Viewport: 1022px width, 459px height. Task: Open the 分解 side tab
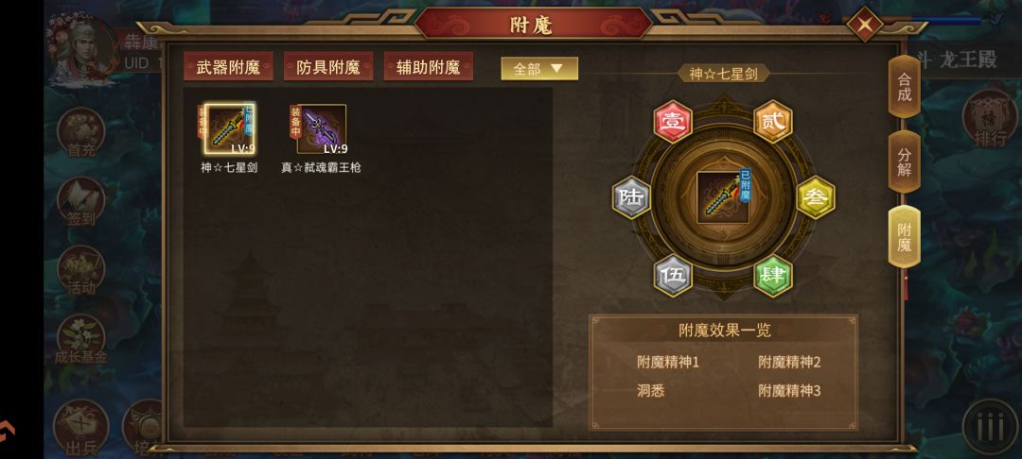click(x=904, y=162)
